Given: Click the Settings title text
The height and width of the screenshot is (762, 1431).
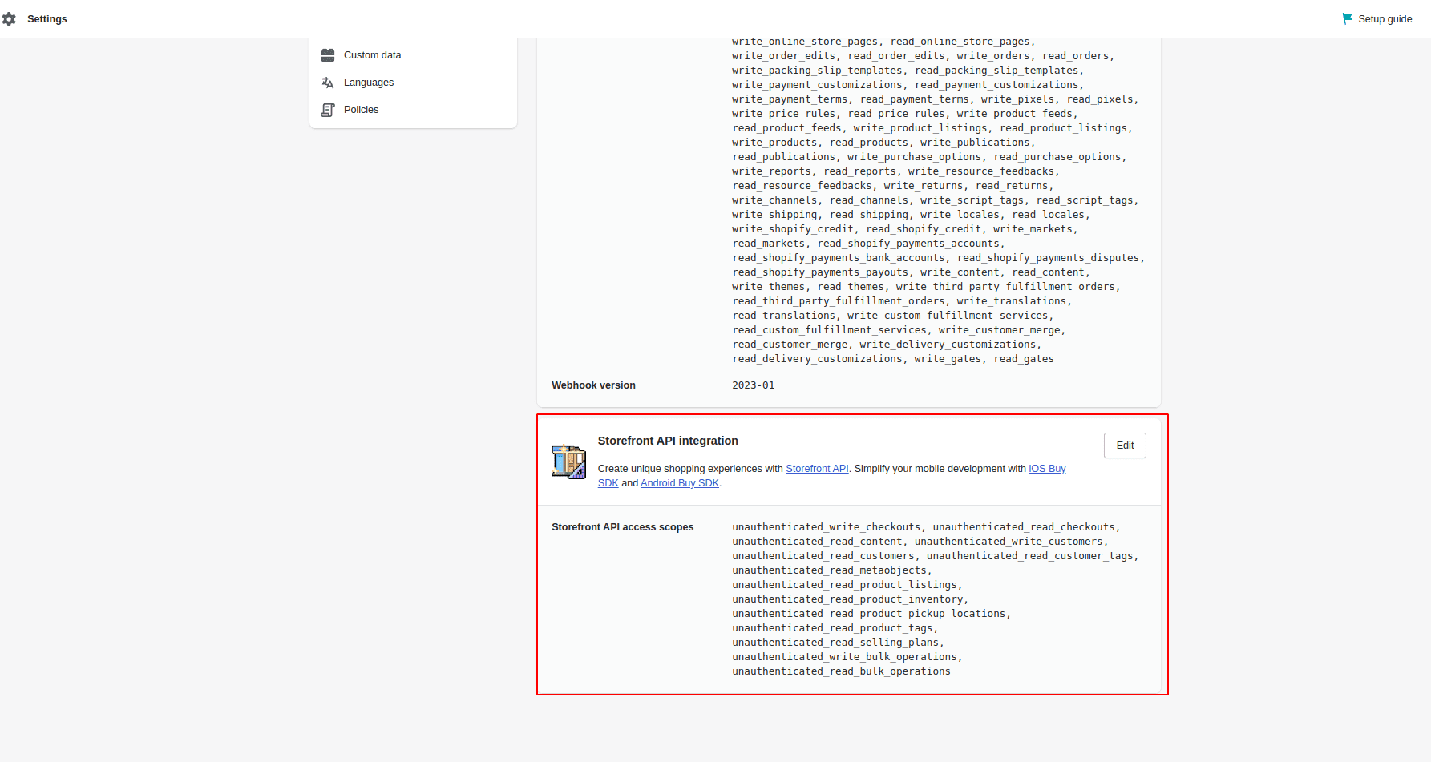Looking at the screenshot, I should [x=47, y=19].
